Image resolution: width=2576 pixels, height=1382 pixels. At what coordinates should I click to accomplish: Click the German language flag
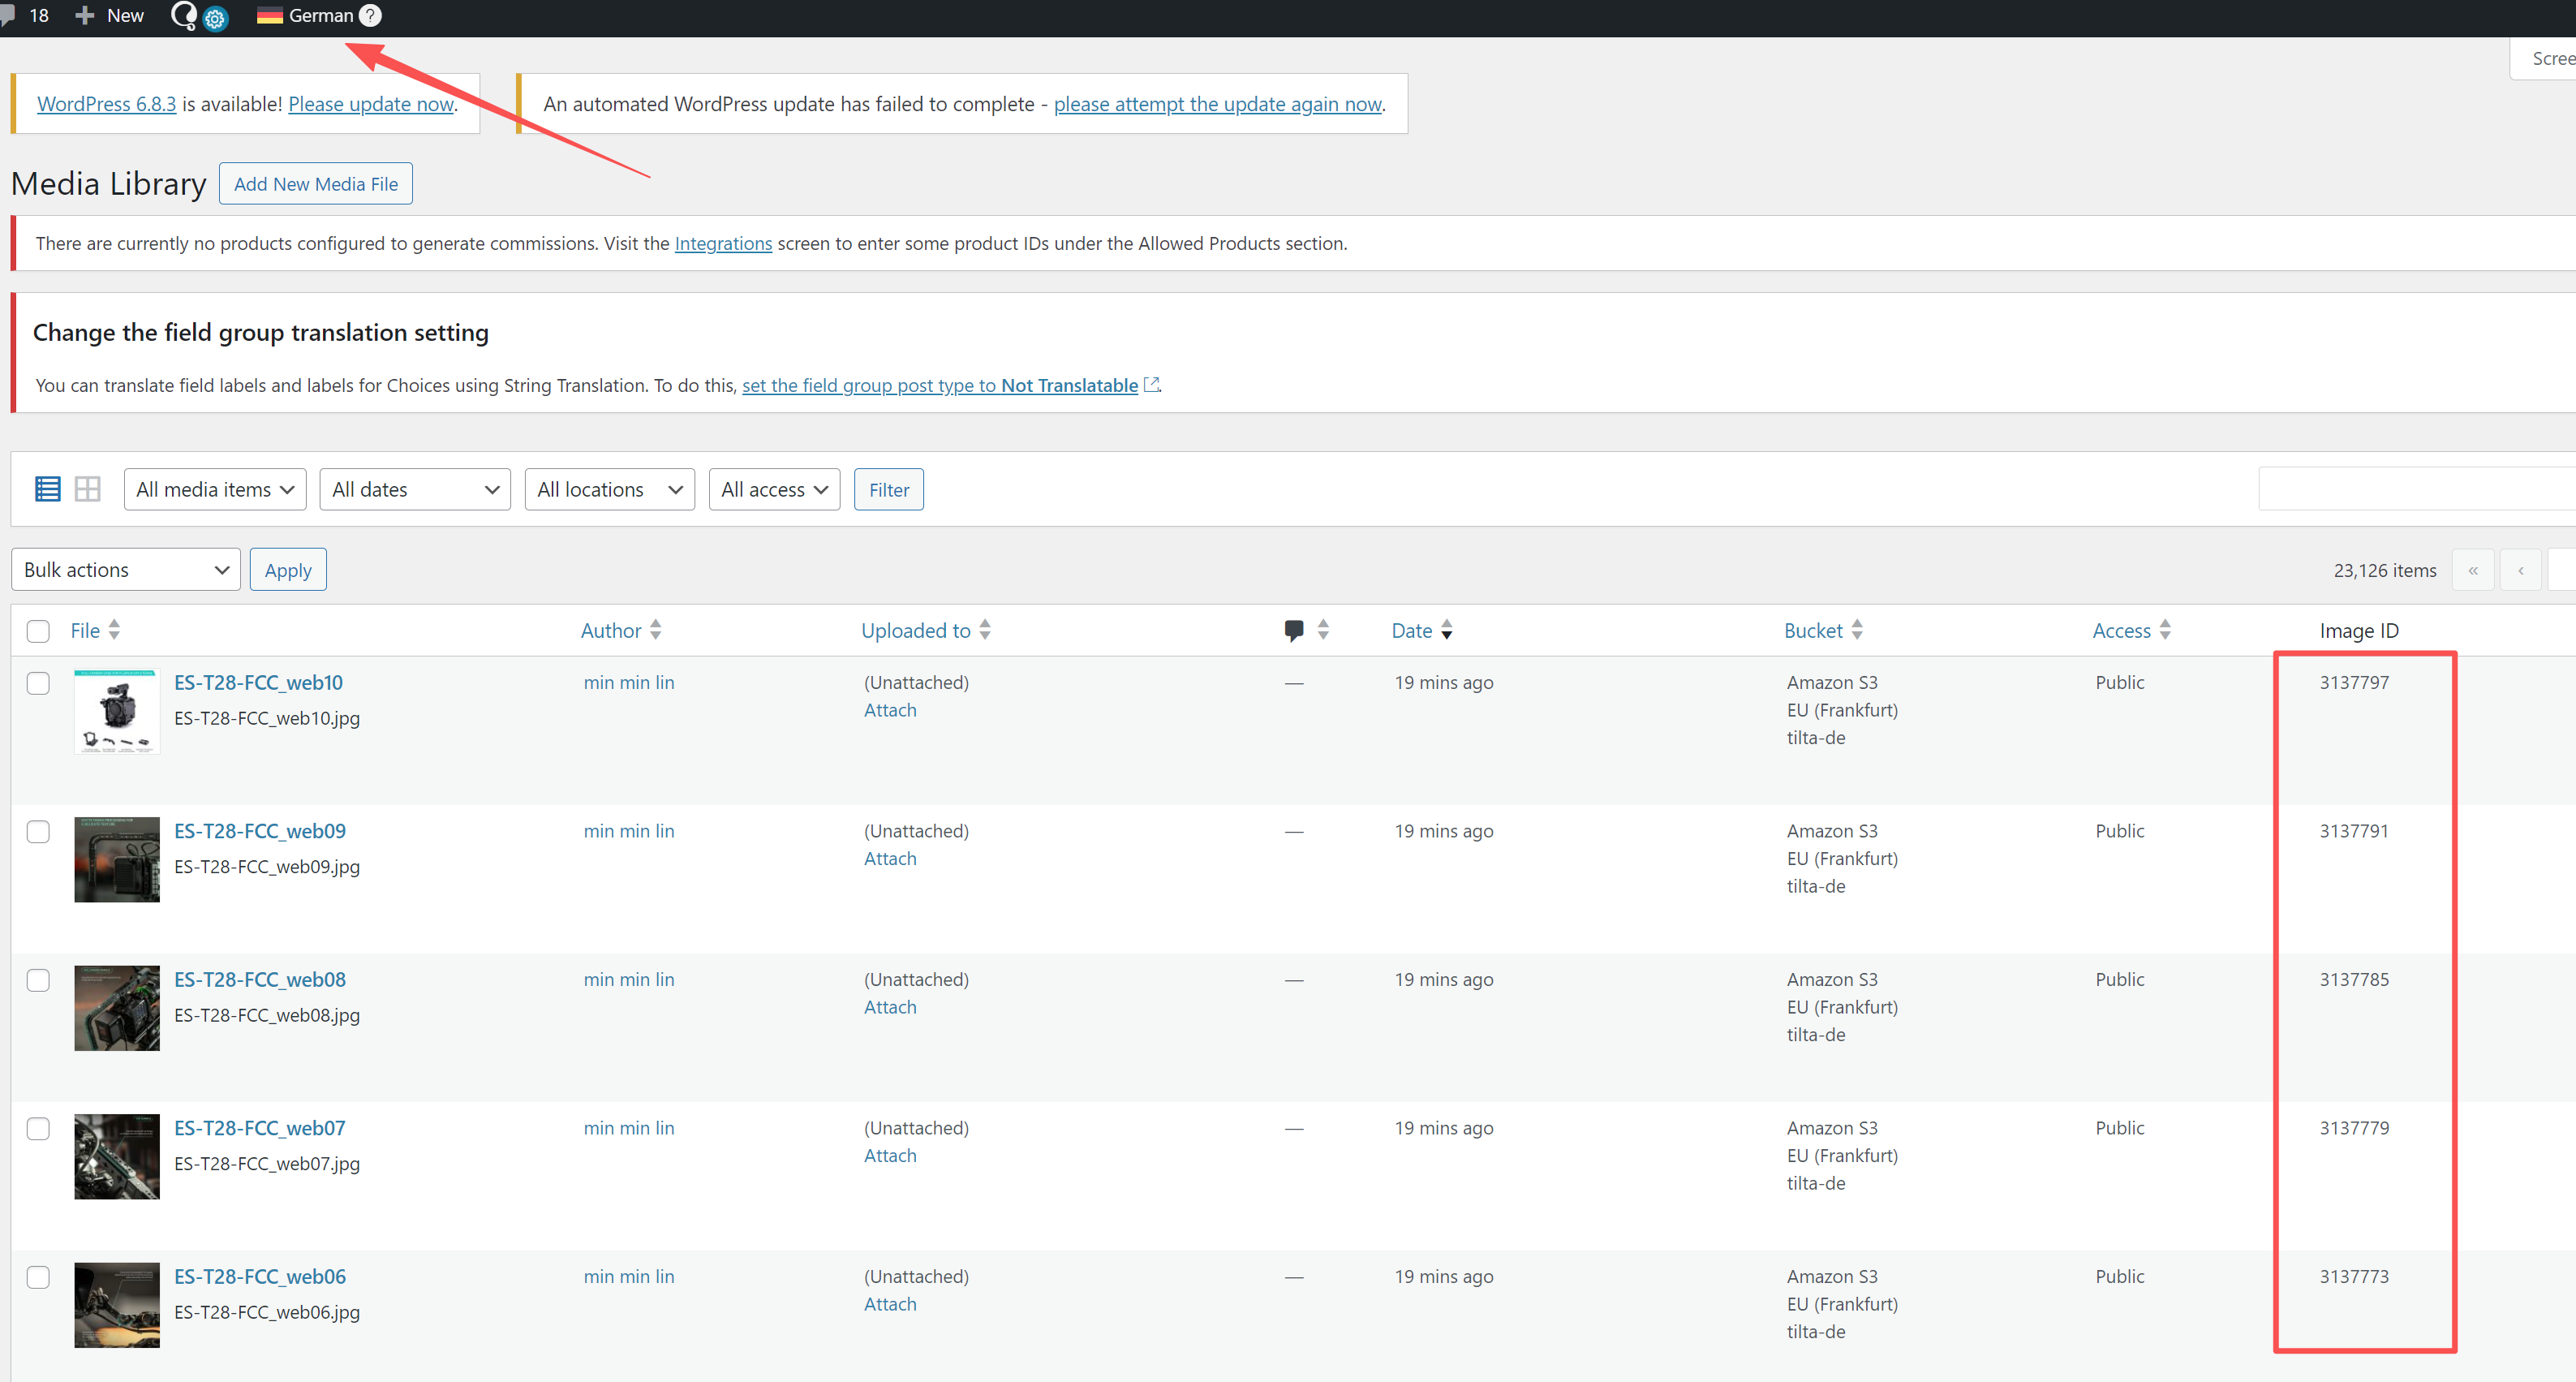[x=269, y=15]
